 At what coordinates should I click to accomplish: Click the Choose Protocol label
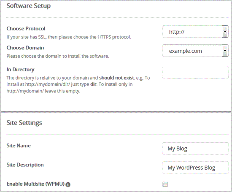(26, 29)
